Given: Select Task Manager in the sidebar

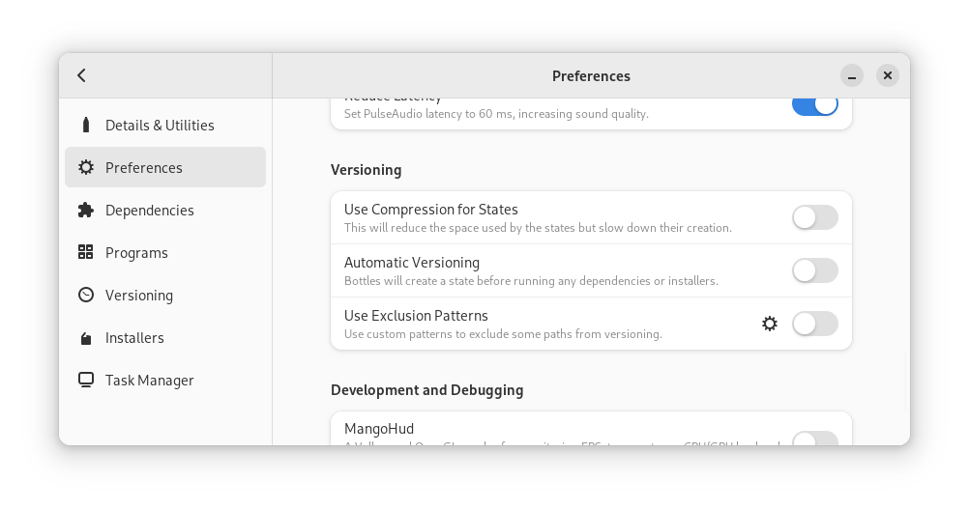Looking at the screenshot, I should point(149,380).
